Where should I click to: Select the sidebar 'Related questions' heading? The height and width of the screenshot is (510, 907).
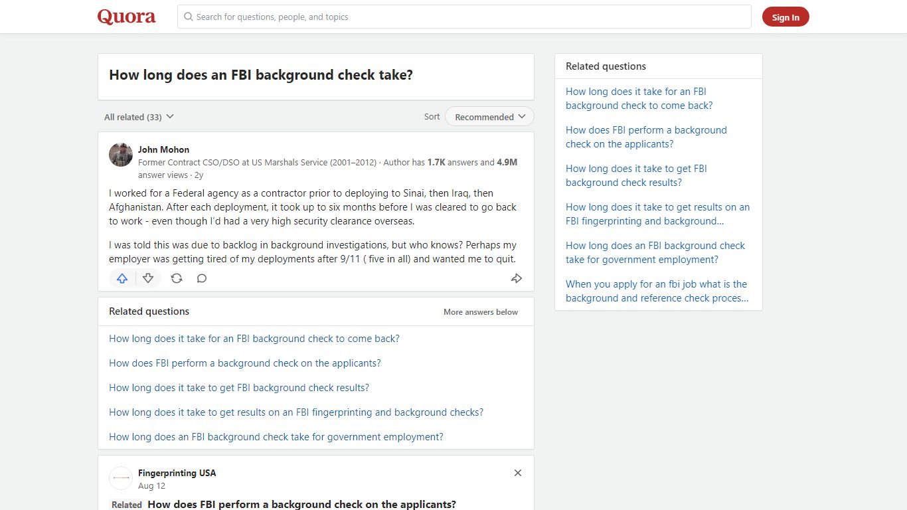pos(606,66)
